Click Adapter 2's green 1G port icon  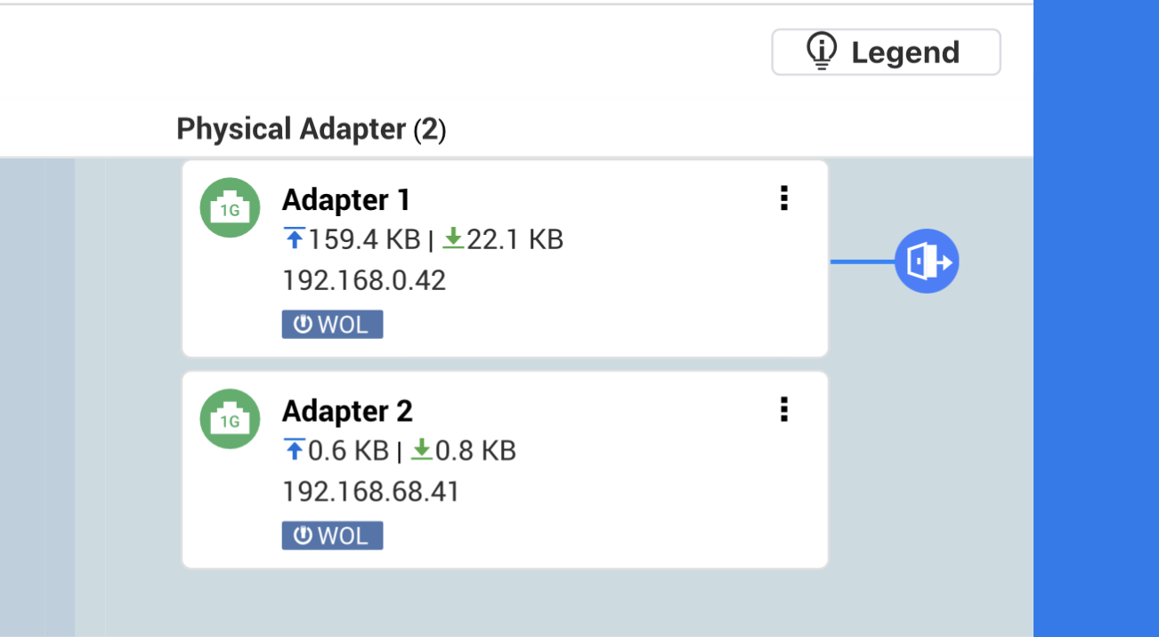click(x=230, y=419)
